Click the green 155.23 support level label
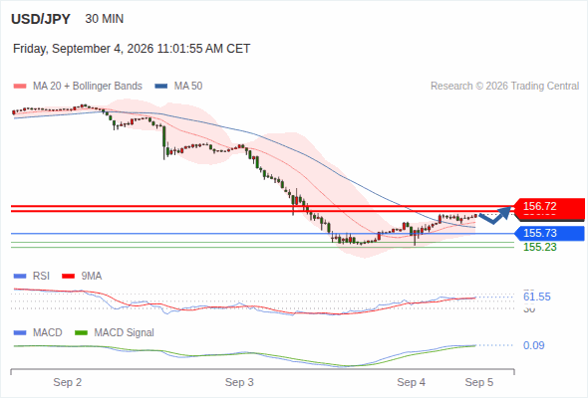This screenshot has width=588, height=398. click(x=540, y=247)
